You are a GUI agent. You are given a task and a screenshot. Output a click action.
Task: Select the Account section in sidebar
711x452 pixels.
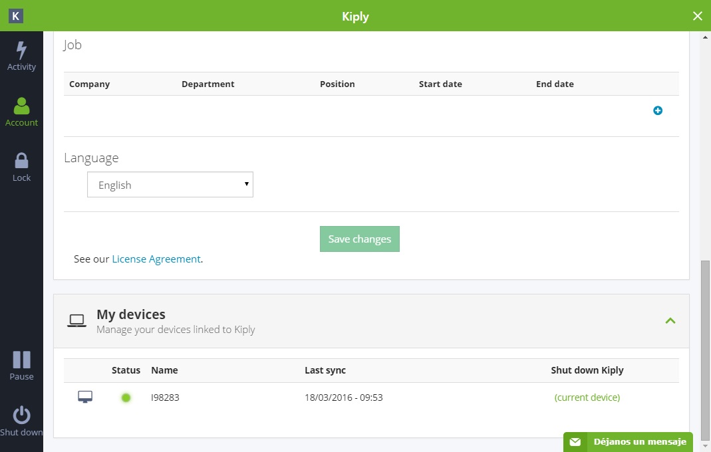[21, 112]
